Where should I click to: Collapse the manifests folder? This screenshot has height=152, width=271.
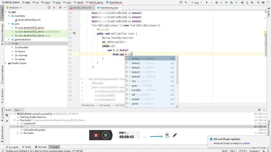9,16
